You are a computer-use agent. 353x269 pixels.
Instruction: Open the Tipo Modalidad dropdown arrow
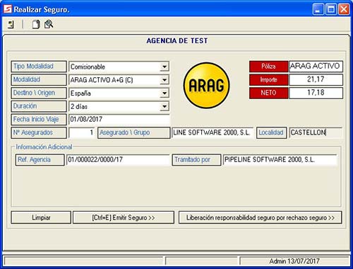[164, 67]
